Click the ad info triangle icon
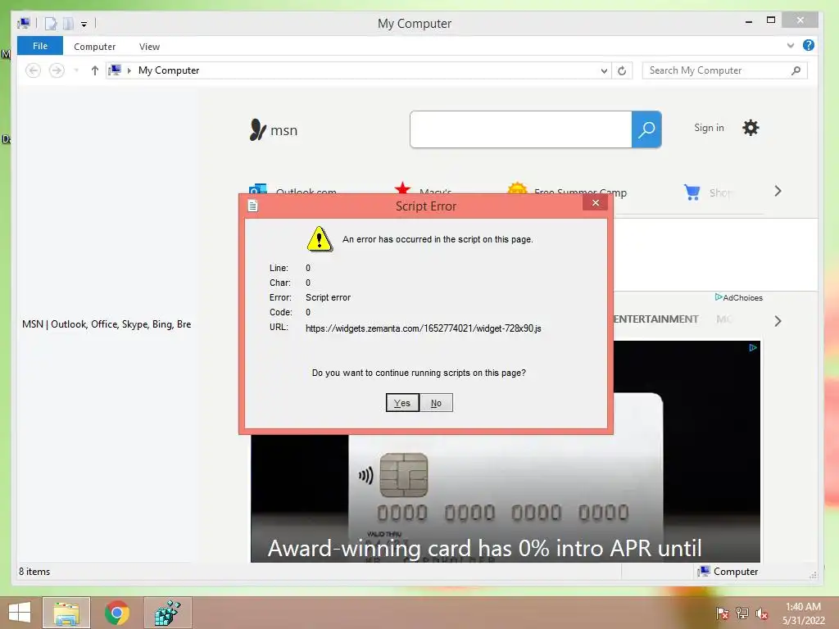839x629 pixels. [753, 347]
